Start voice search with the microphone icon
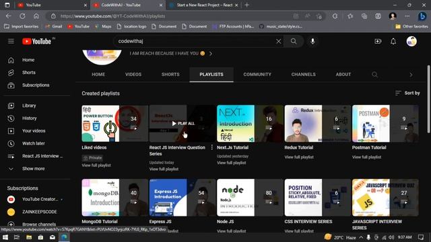This screenshot has width=431, height=242. (x=312, y=41)
